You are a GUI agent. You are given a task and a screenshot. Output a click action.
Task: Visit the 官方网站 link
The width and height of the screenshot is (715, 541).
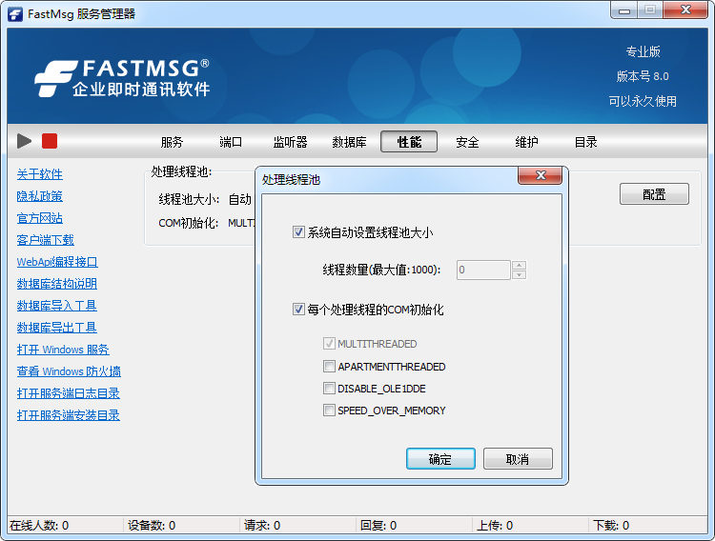coord(40,218)
